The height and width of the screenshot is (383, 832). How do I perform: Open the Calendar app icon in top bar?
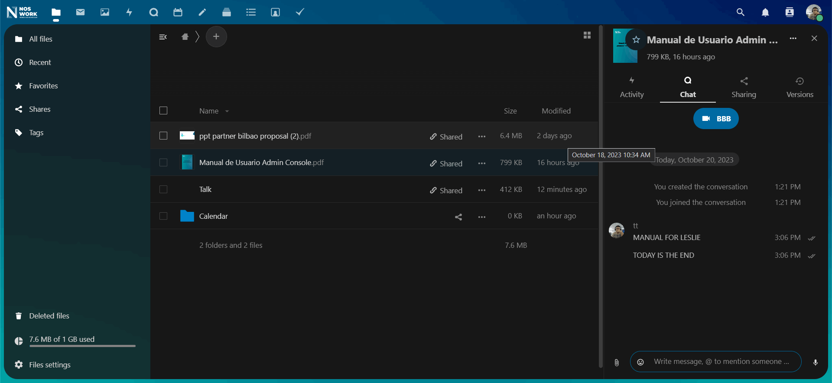pyautogui.click(x=178, y=12)
